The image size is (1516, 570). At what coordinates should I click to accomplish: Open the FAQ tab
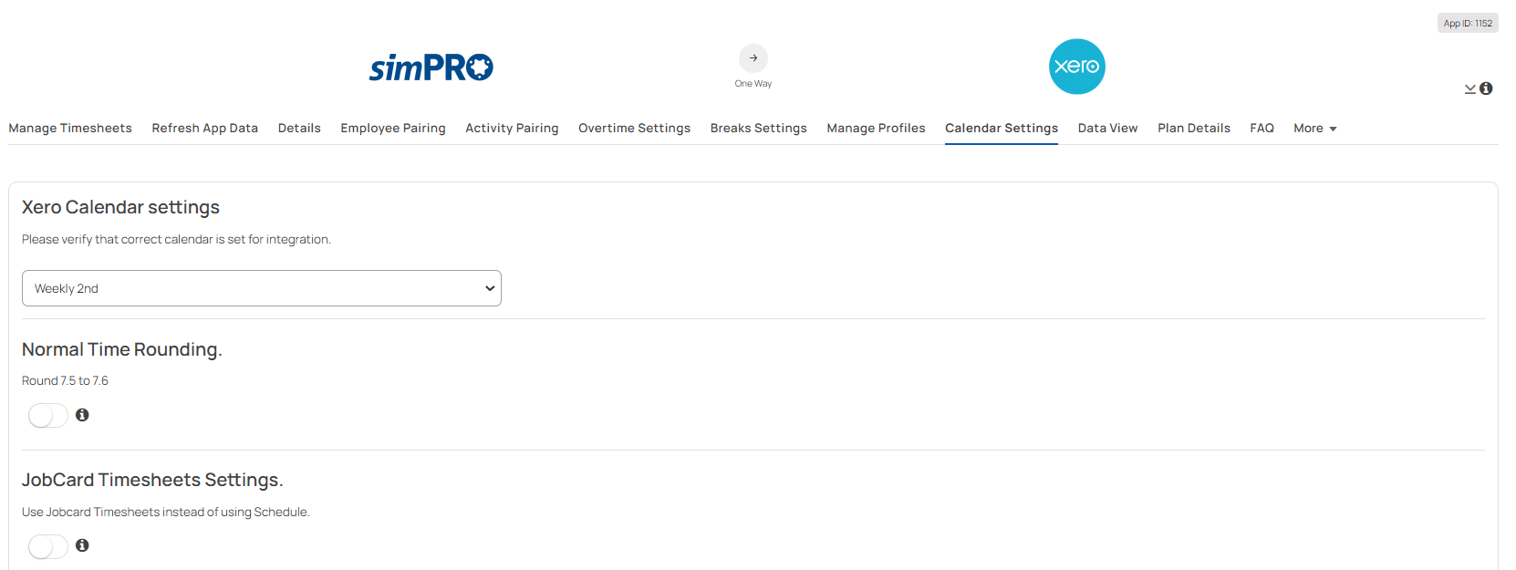1262,129
